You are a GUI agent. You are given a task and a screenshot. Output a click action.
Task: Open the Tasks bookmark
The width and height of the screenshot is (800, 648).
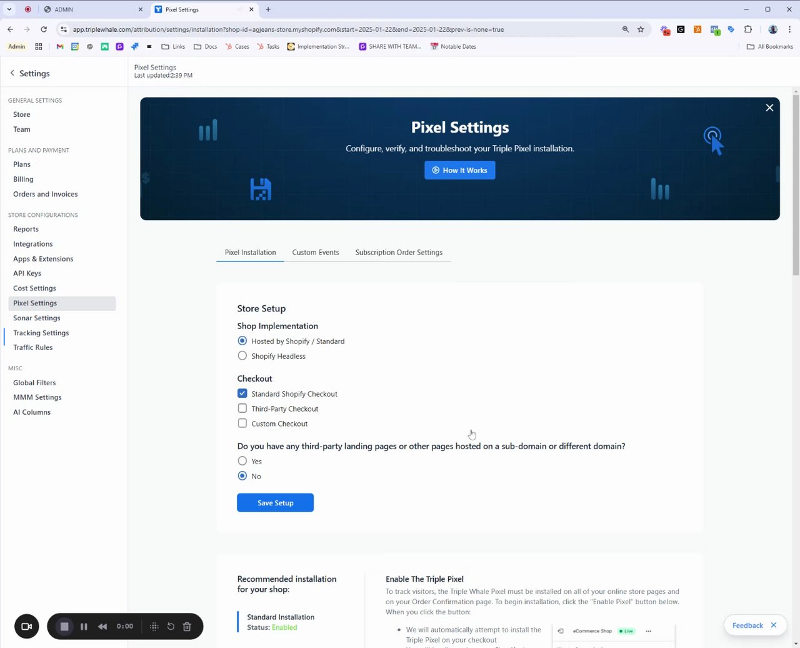click(268, 46)
